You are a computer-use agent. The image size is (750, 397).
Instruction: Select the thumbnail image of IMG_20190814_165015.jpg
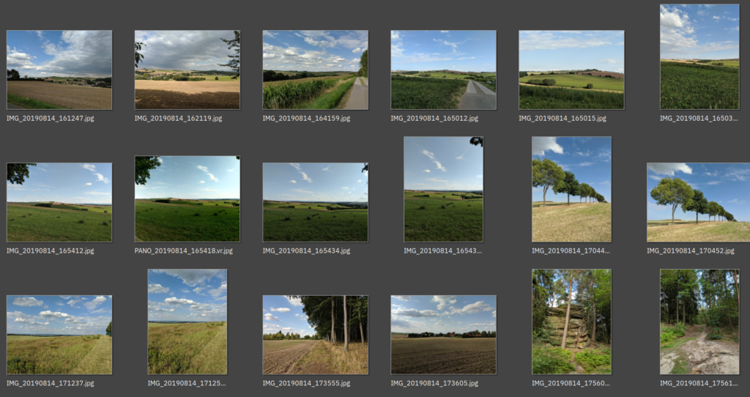click(x=571, y=70)
